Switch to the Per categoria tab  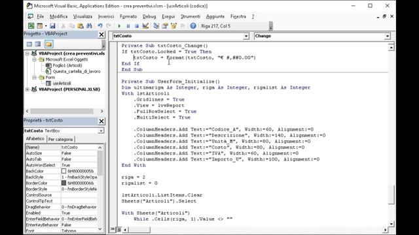[x=60, y=139]
